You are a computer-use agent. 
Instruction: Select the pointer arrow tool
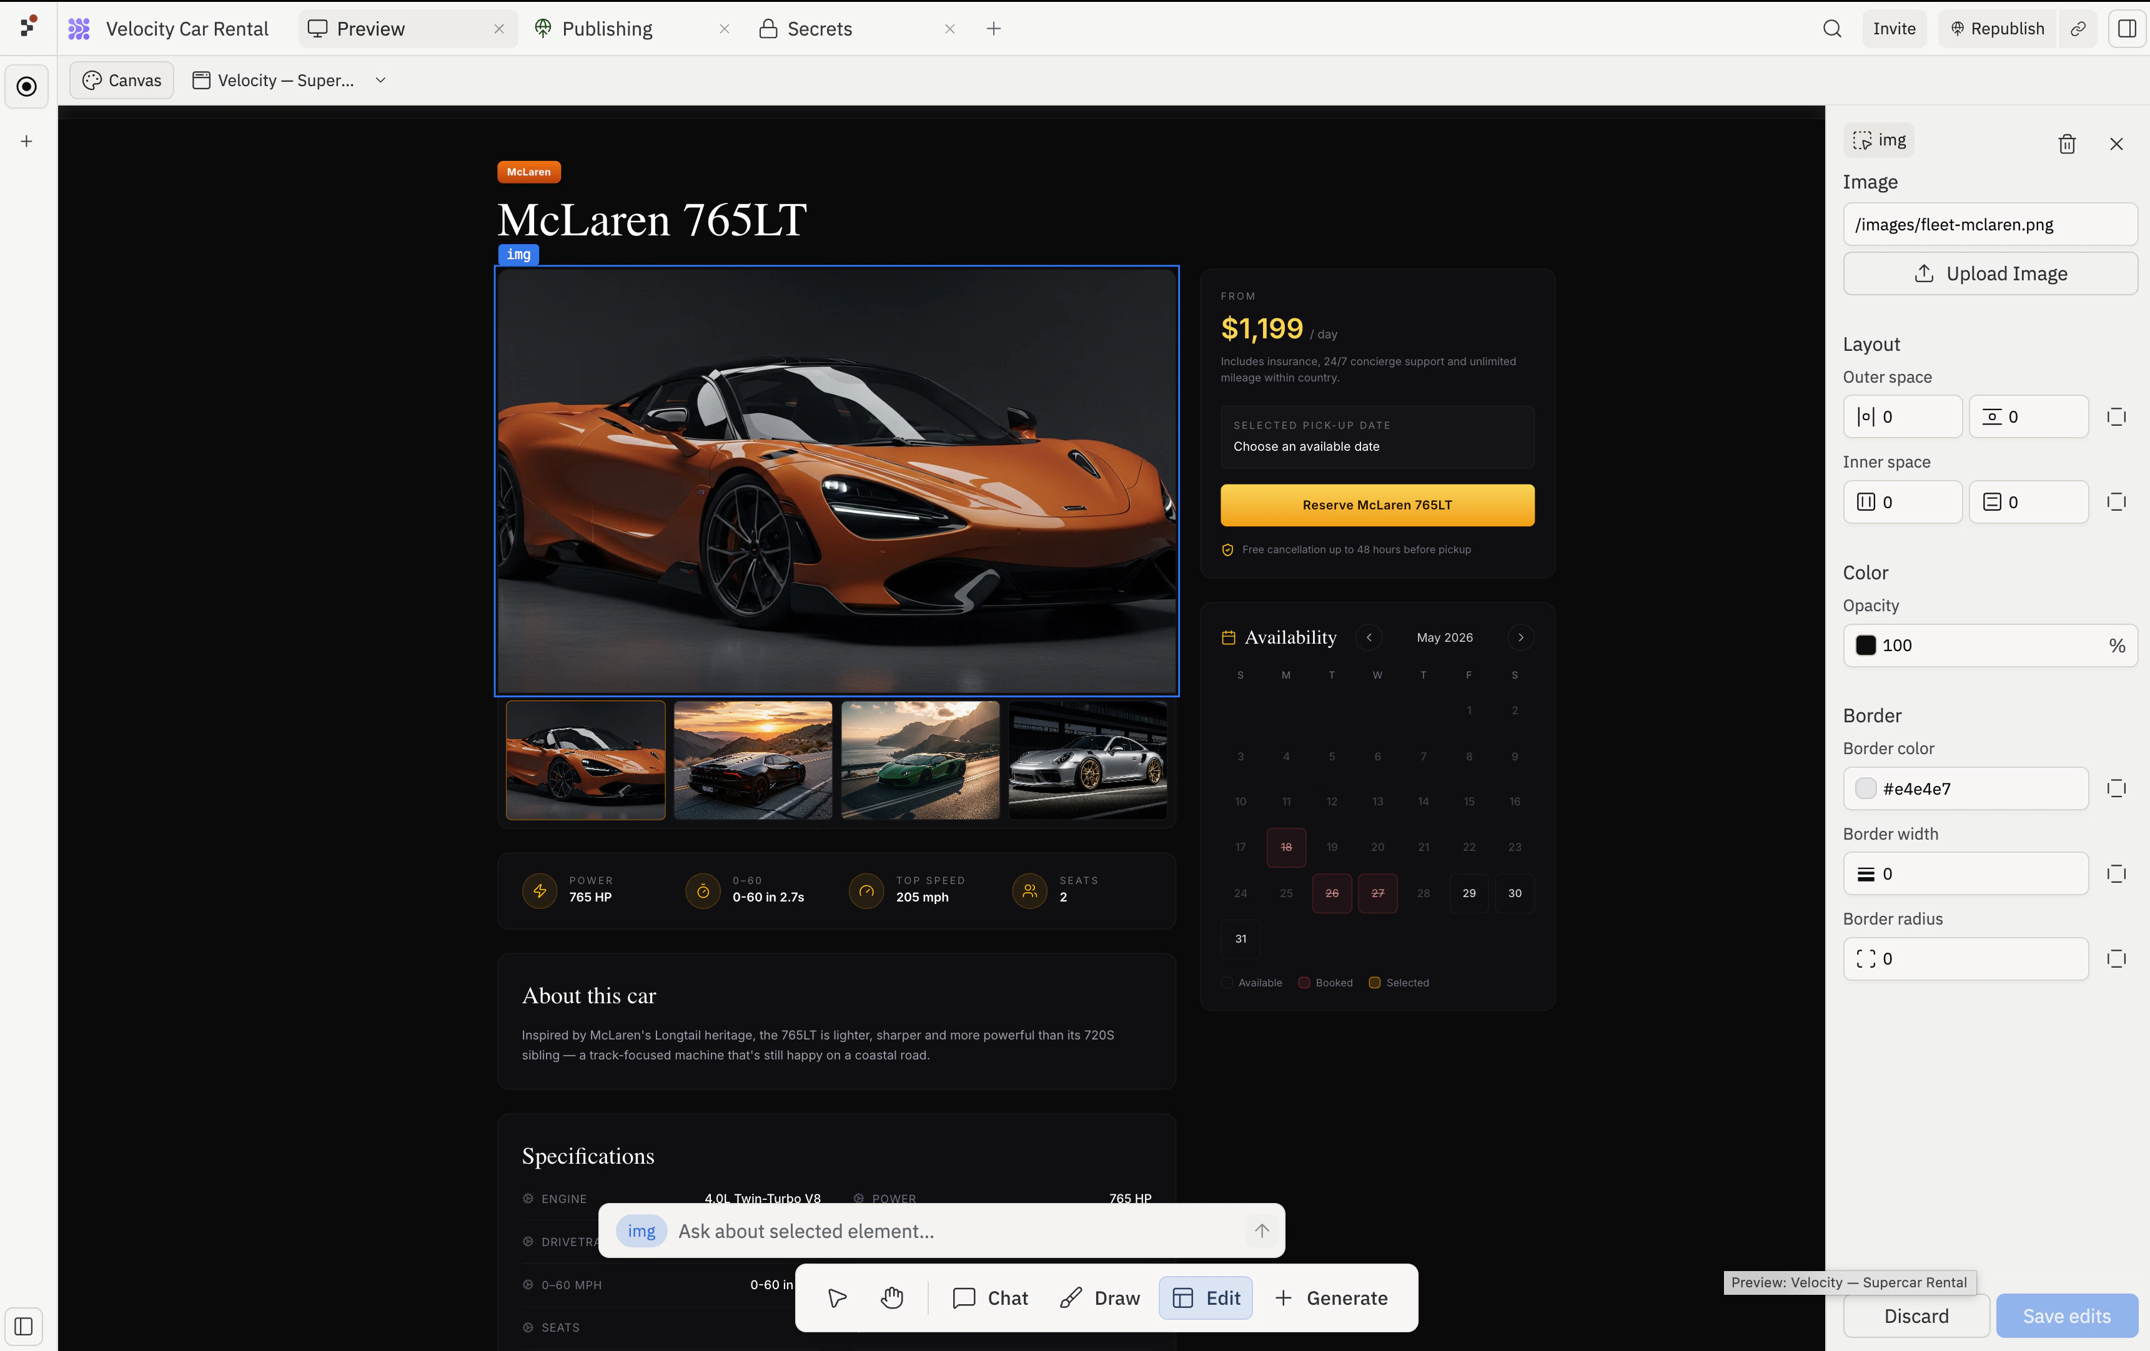836,1297
